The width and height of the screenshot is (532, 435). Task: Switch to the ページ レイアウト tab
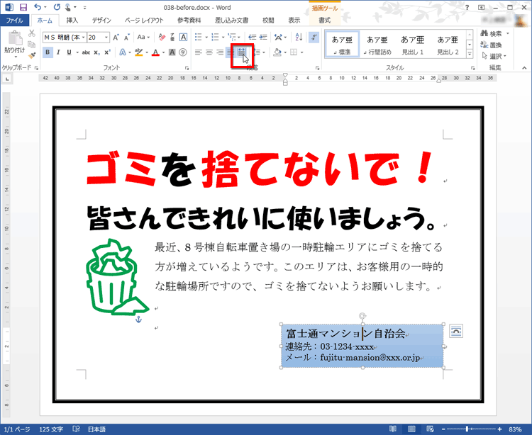pyautogui.click(x=144, y=21)
